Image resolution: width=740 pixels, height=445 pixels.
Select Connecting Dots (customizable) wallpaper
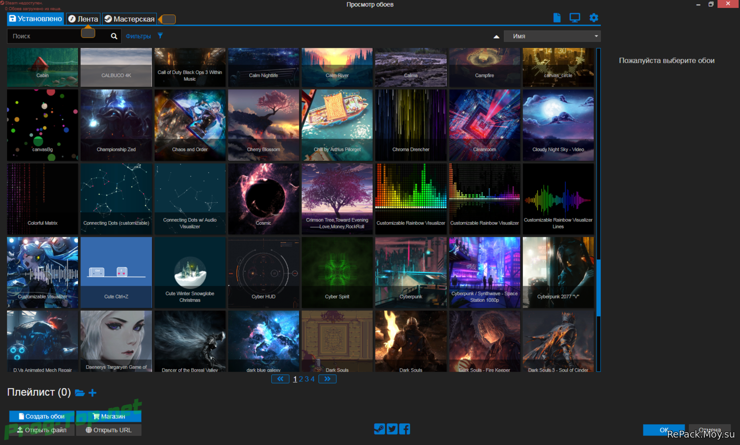click(x=116, y=199)
